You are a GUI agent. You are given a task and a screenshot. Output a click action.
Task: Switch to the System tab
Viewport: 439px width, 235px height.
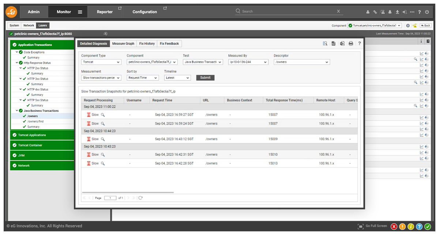[x=14, y=26]
